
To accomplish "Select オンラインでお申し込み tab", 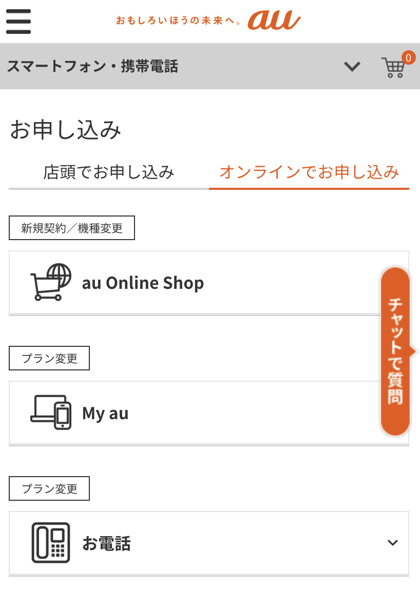I will 309,172.
